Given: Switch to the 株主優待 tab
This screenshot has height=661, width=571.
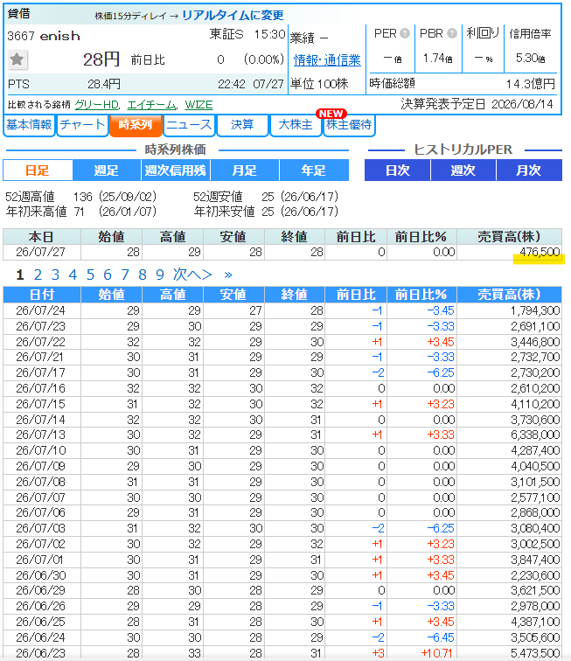Looking at the screenshot, I should (349, 125).
